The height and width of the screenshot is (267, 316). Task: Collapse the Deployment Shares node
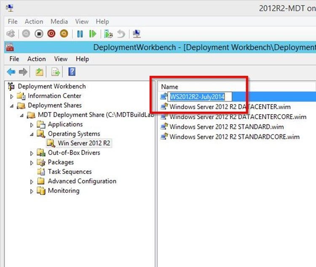(x=12, y=106)
